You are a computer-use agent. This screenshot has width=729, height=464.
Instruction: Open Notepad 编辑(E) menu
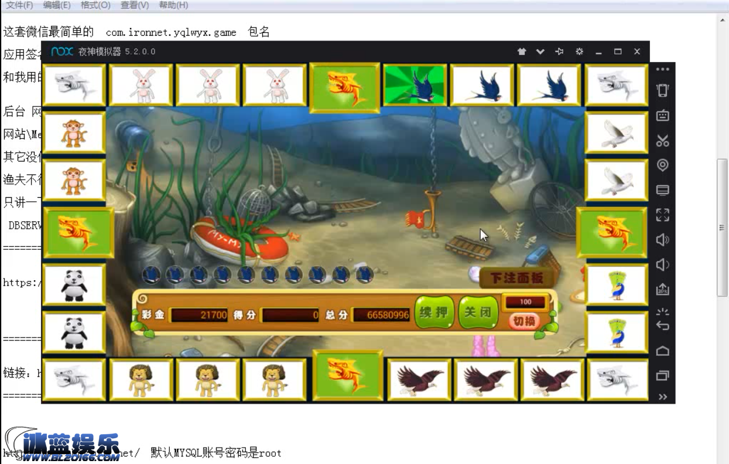57,5
